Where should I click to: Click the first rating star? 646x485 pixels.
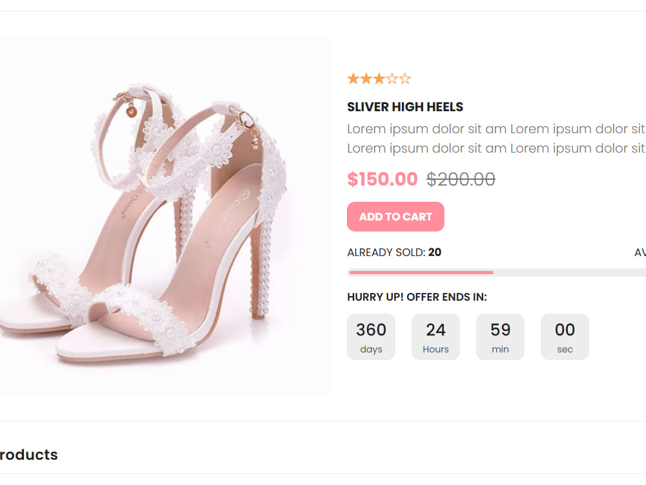coord(353,78)
